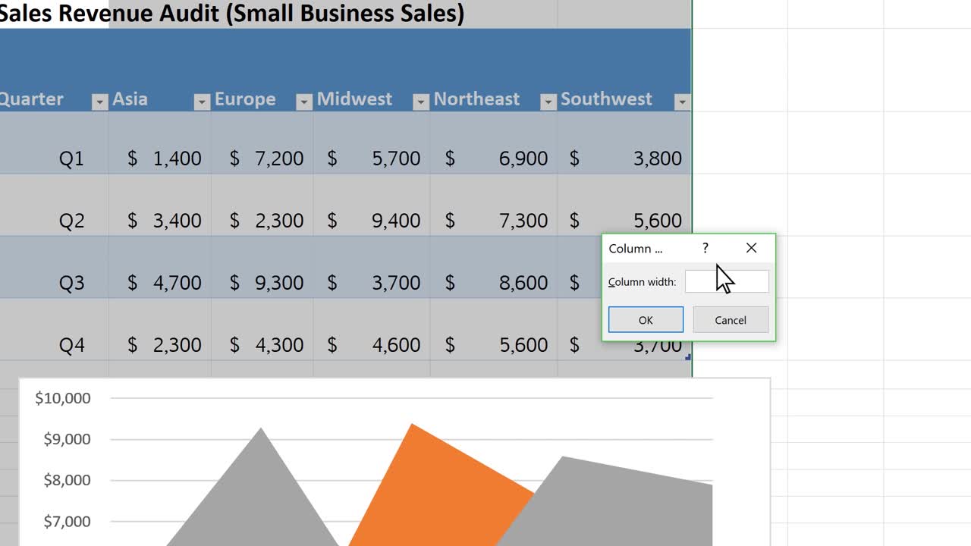This screenshot has height=546, width=971.
Task: Select the Northeast Q3 value 8,600
Action: [494, 268]
